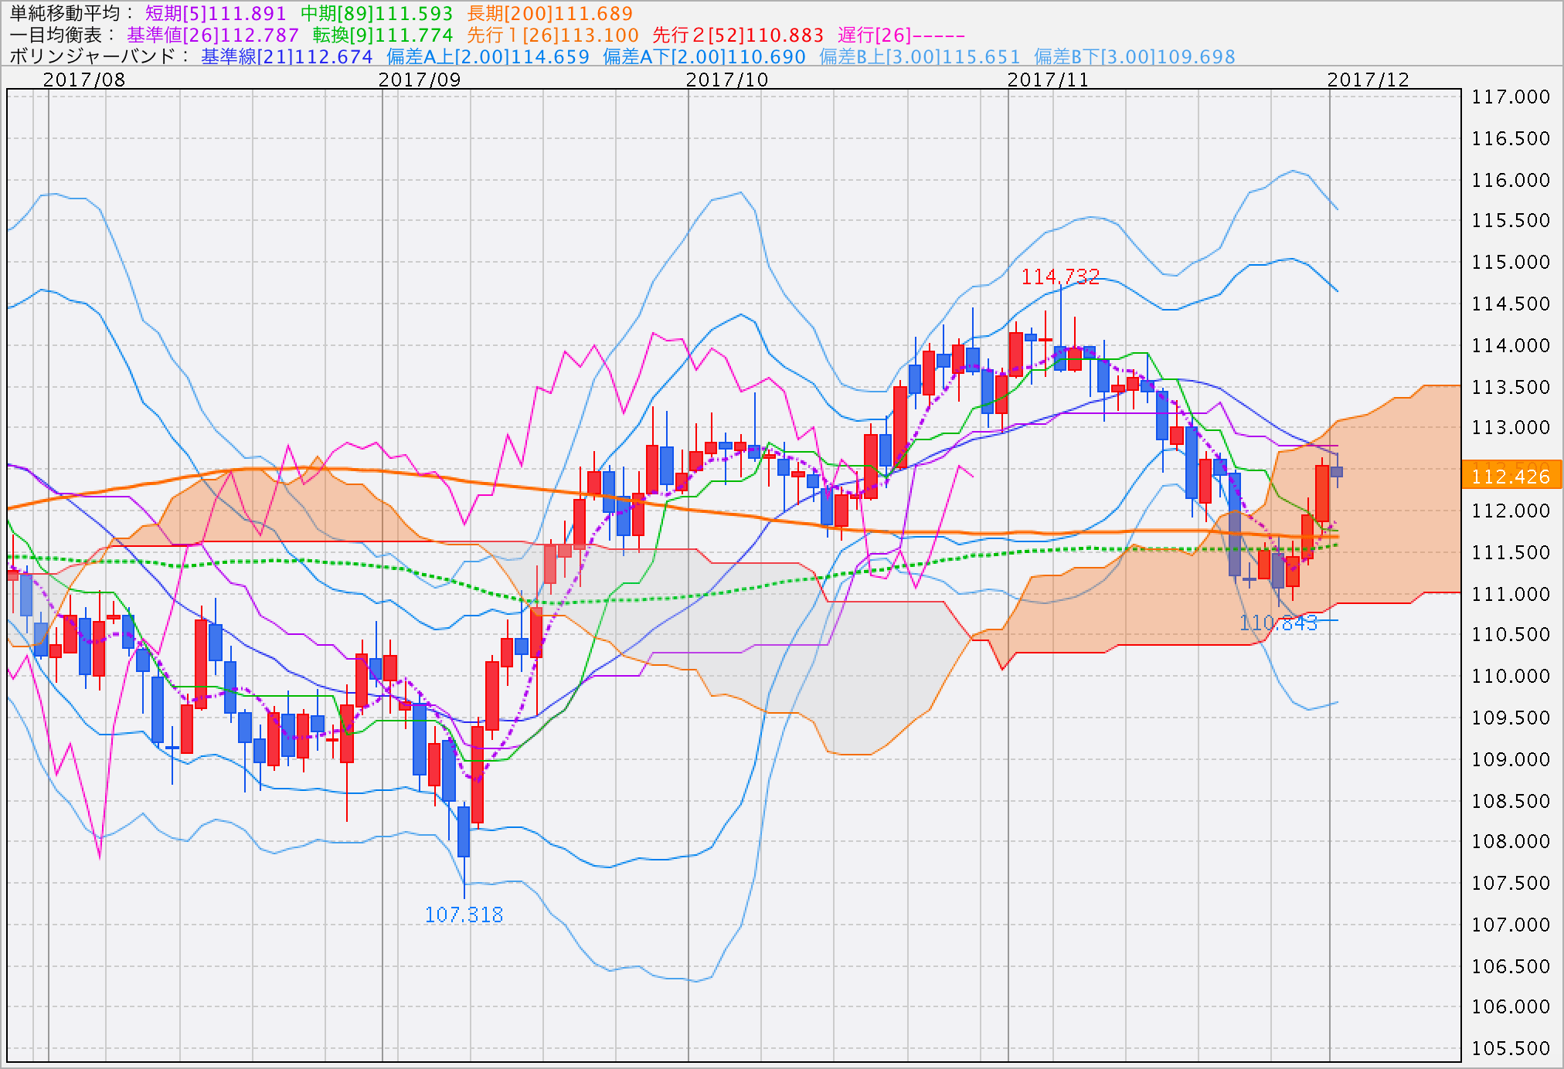Click the leading span 先行1[26]113.100
The image size is (1564, 1069).
[552, 35]
